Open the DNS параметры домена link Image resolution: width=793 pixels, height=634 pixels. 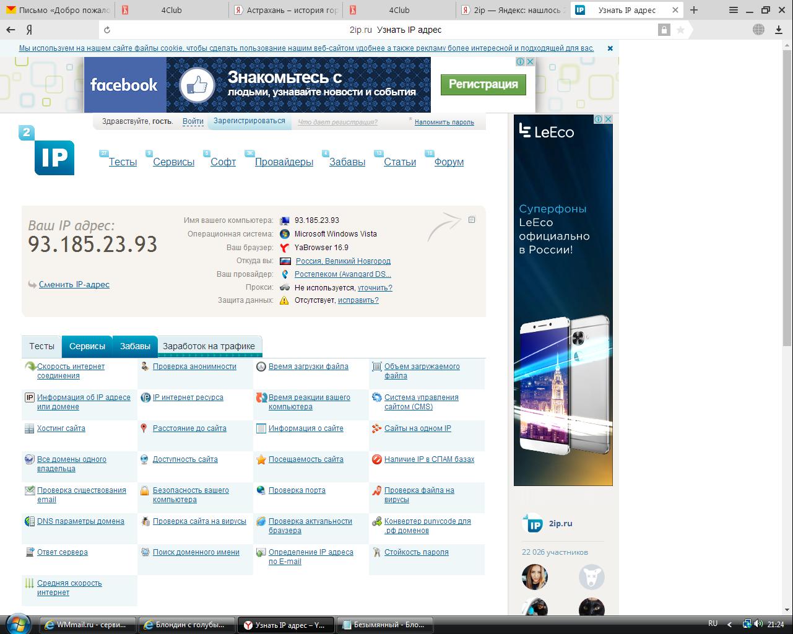point(80,521)
